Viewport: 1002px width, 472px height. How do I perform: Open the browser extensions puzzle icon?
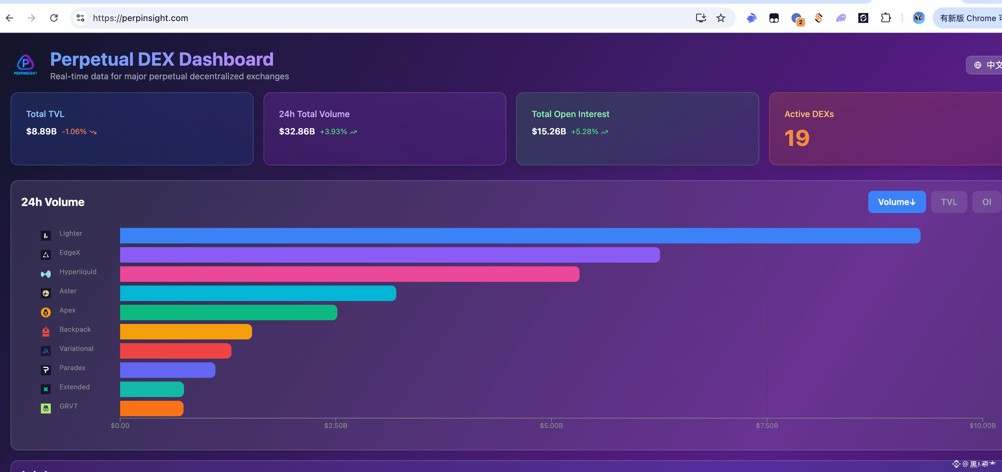pyautogui.click(x=885, y=18)
